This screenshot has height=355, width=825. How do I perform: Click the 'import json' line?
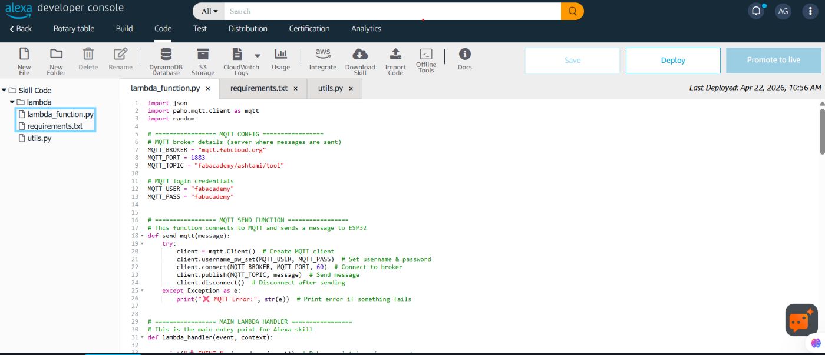[167, 103]
